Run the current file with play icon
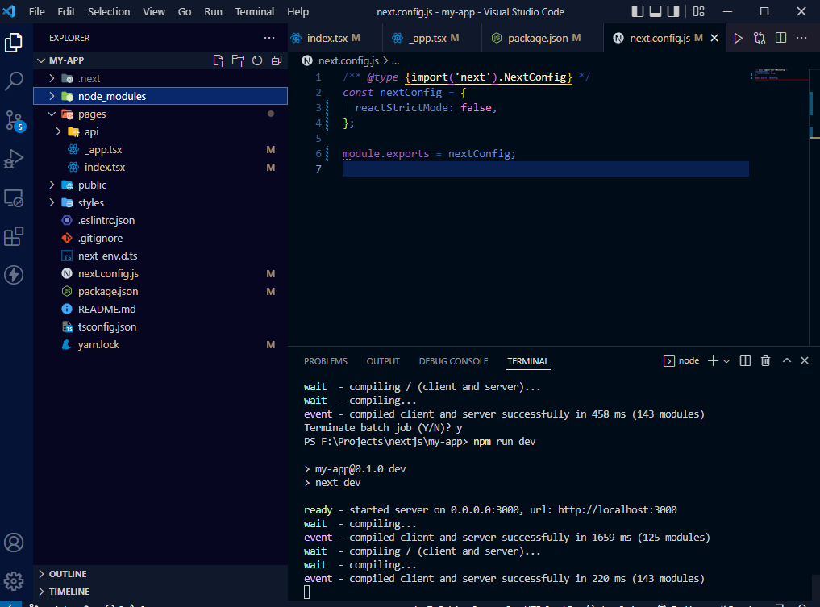This screenshot has width=820, height=607. [x=738, y=38]
